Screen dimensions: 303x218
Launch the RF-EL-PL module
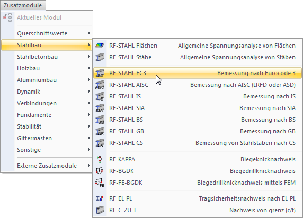coord(198,198)
